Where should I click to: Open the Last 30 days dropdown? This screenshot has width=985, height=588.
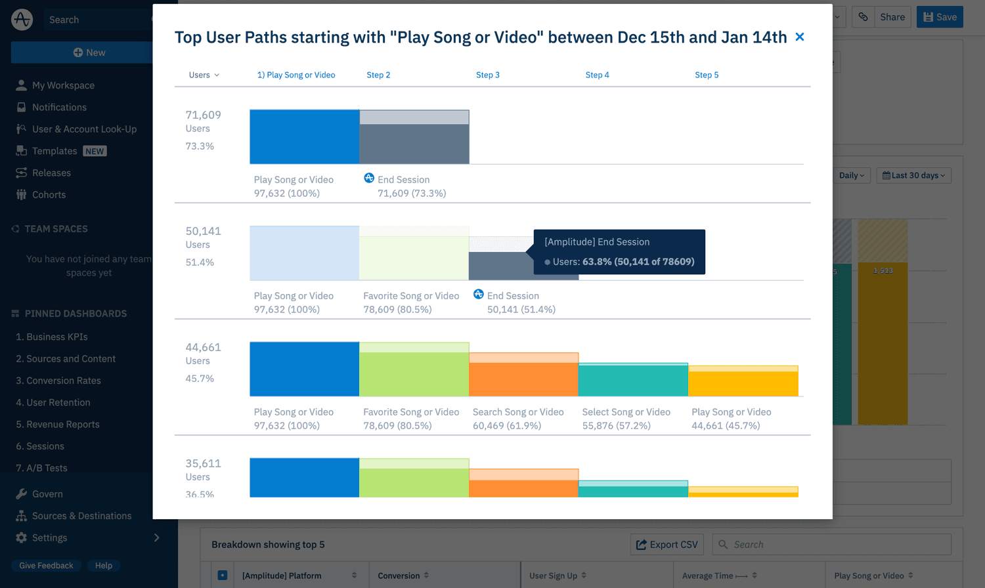point(913,175)
